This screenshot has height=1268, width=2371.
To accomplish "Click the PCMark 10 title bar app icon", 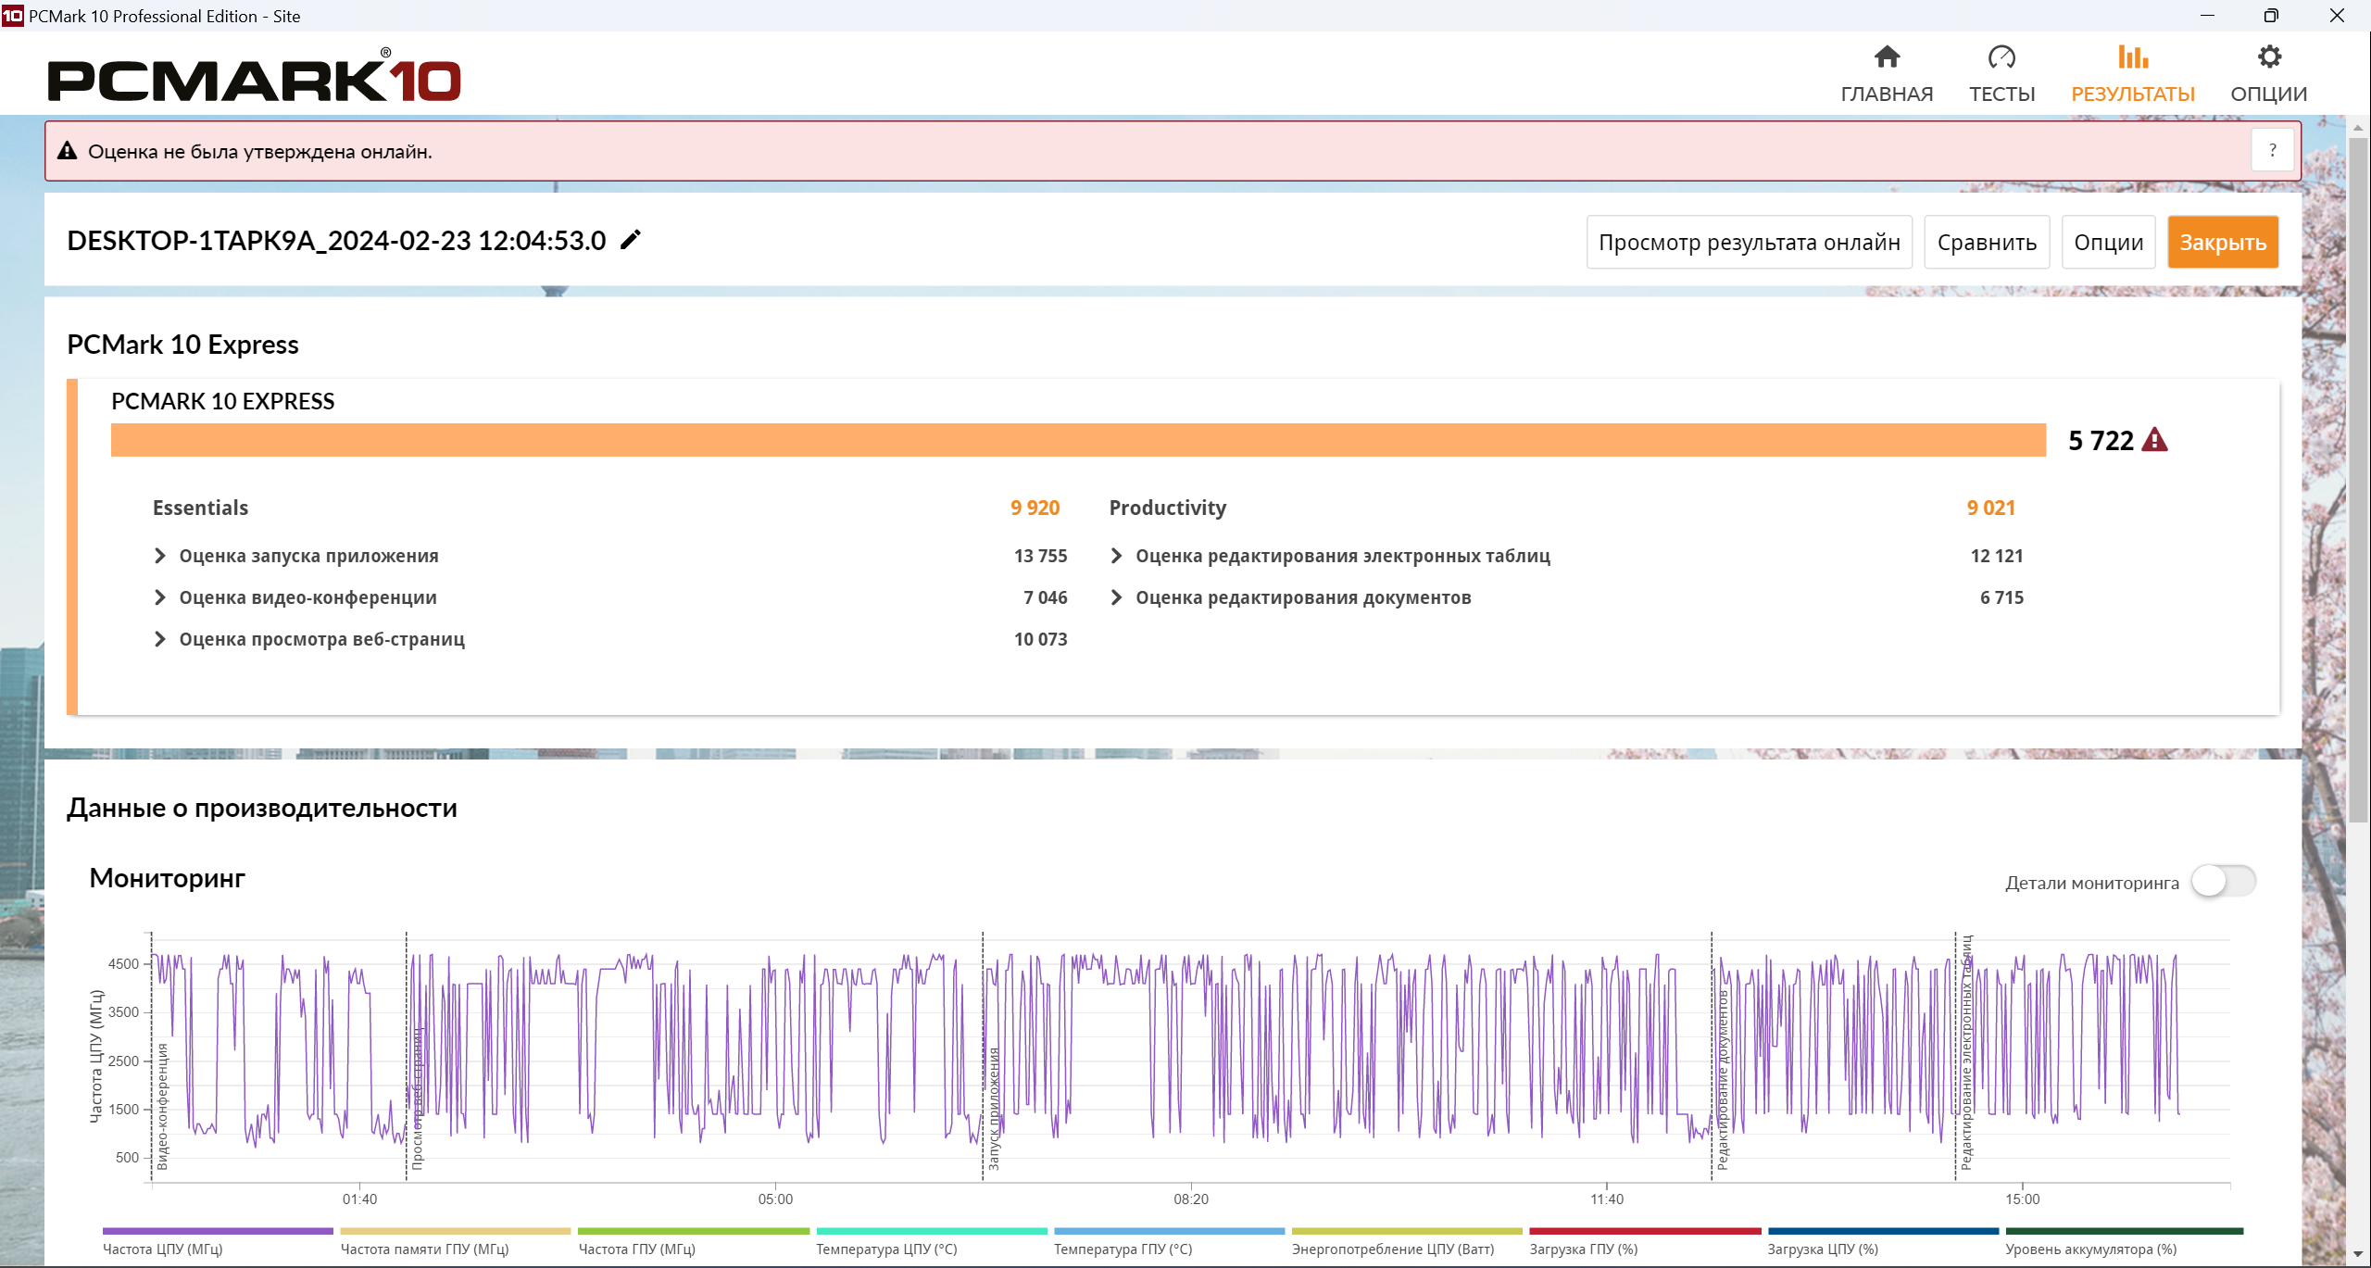I will [x=13, y=16].
